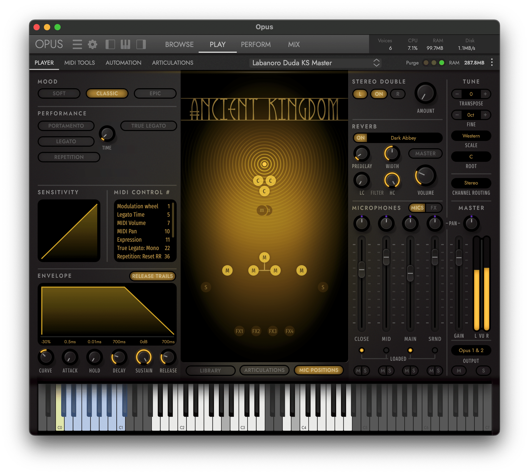
Task: Enable Portamento
Action: pyautogui.click(x=66, y=126)
